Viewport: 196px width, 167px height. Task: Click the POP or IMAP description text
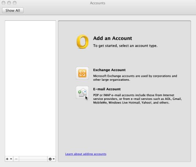tap(137, 99)
